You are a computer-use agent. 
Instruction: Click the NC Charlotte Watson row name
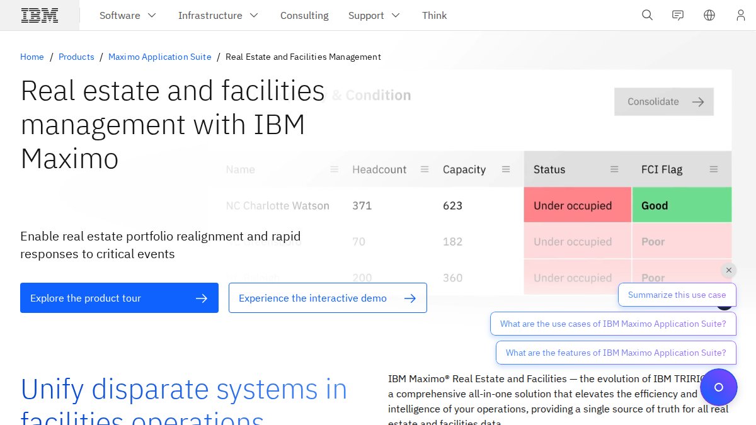277,205
